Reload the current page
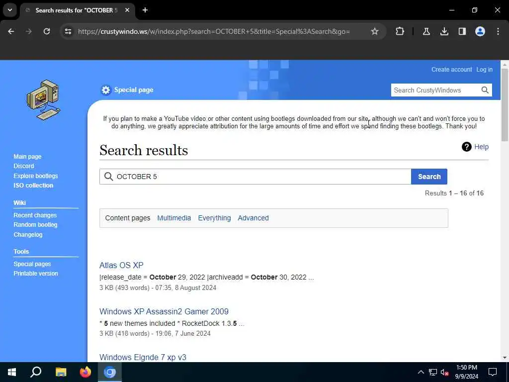The width and height of the screenshot is (509, 382). pyautogui.click(x=47, y=31)
